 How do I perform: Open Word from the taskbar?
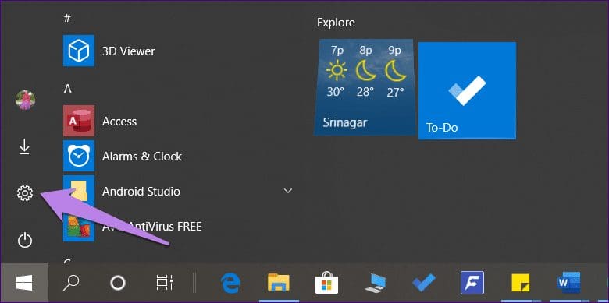point(569,284)
